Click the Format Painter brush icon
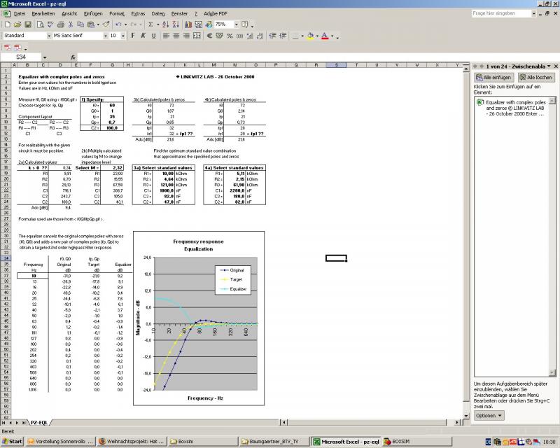 (x=106, y=24)
